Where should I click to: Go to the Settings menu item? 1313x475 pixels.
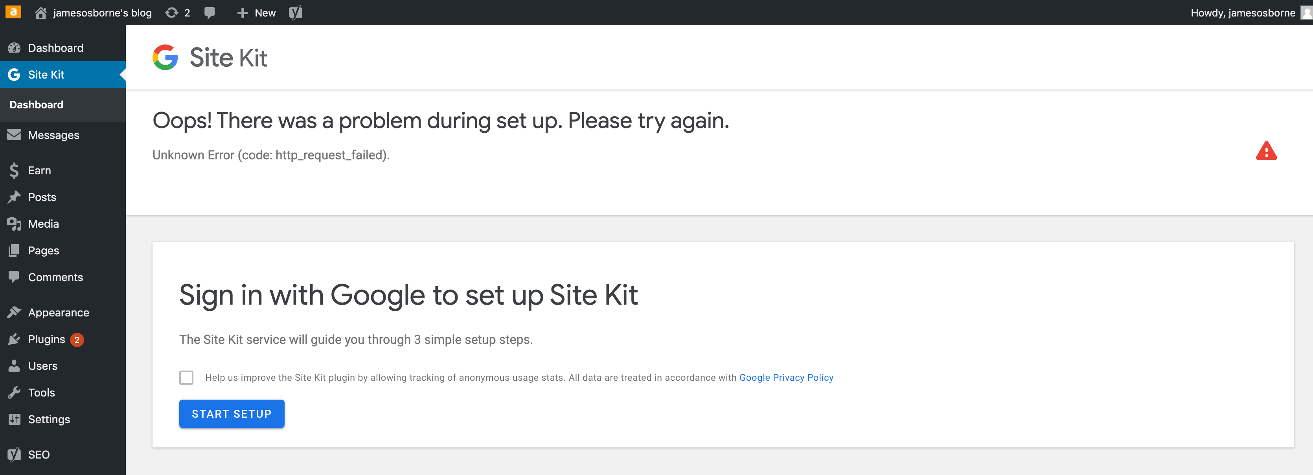[x=63, y=419]
